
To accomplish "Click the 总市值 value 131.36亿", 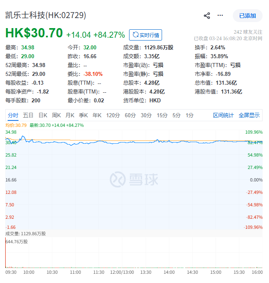I will 226,83.
